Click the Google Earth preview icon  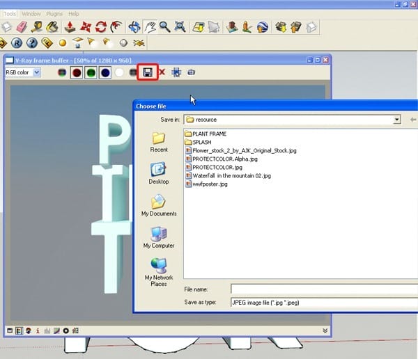[x=263, y=27]
